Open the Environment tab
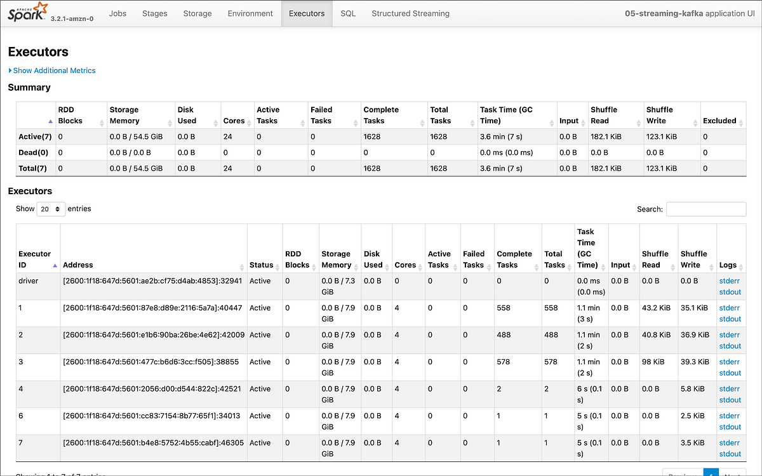This screenshot has height=476, width=762. tap(250, 13)
